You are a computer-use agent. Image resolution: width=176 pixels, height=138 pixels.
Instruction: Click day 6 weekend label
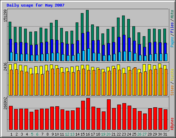37,134
